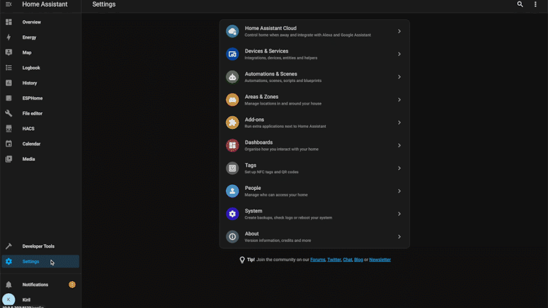Click the Settings gear icon in sidebar

[9, 262]
